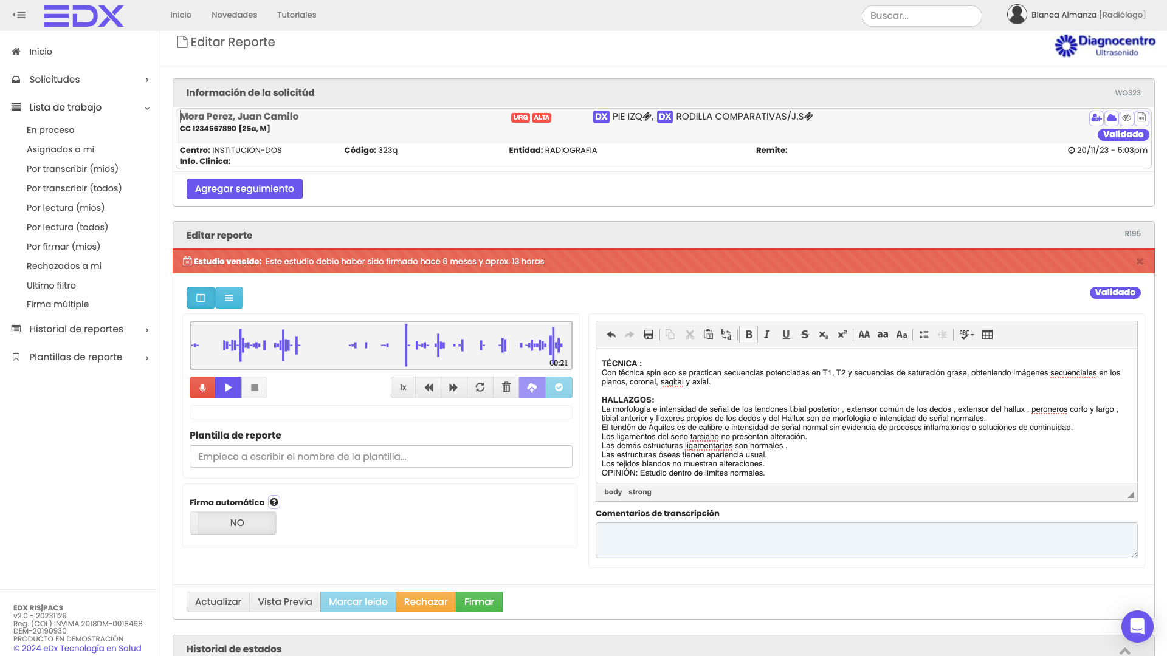Paste as plain text in editor
1167x656 pixels.
(708, 335)
